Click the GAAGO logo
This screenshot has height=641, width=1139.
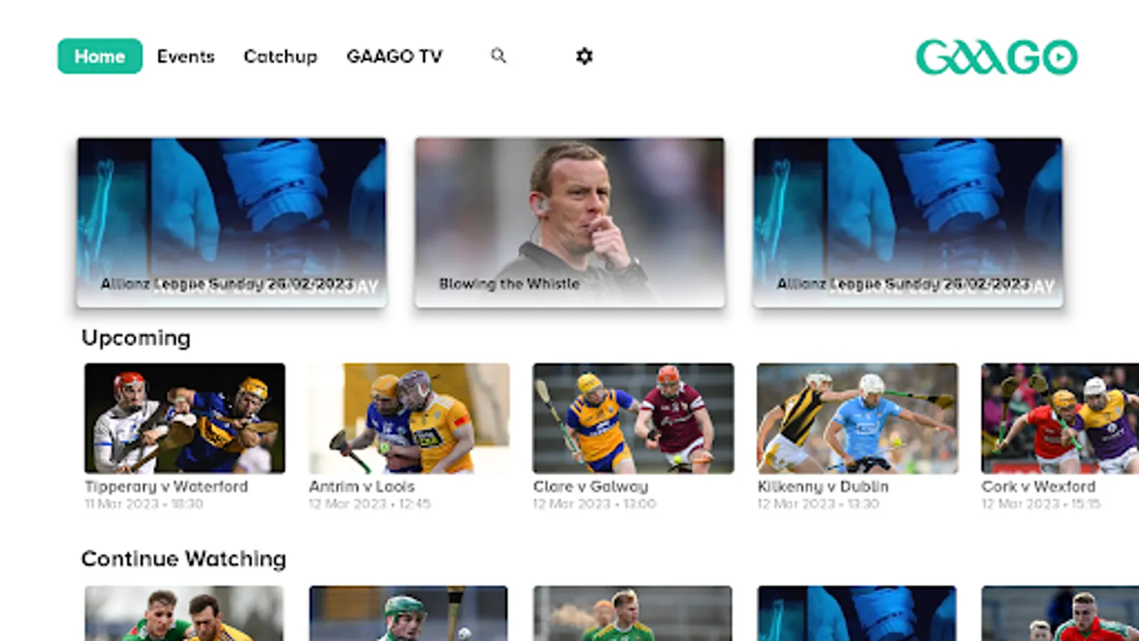(x=996, y=57)
